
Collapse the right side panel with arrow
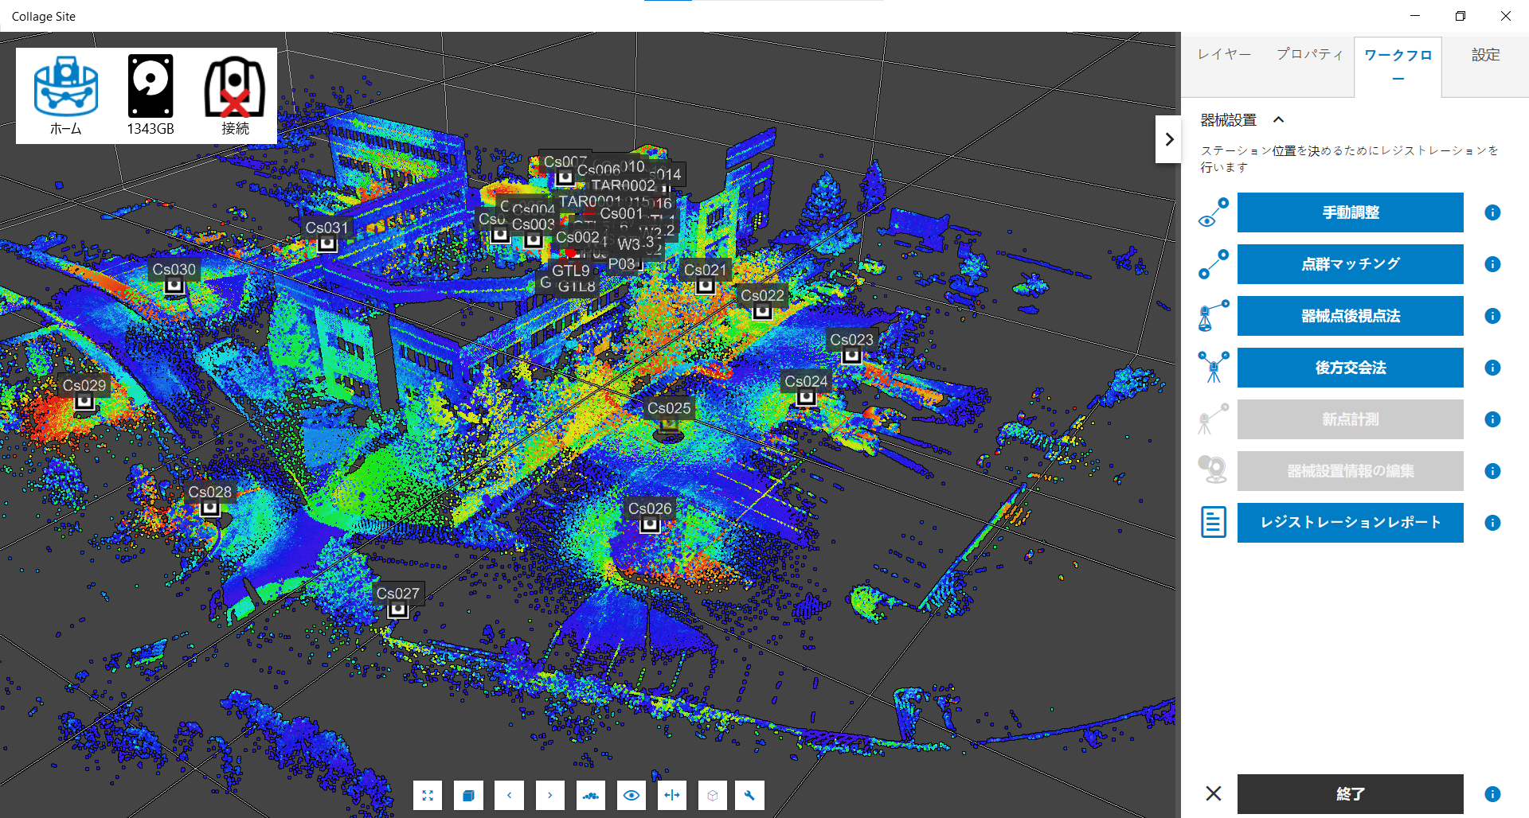tap(1168, 139)
